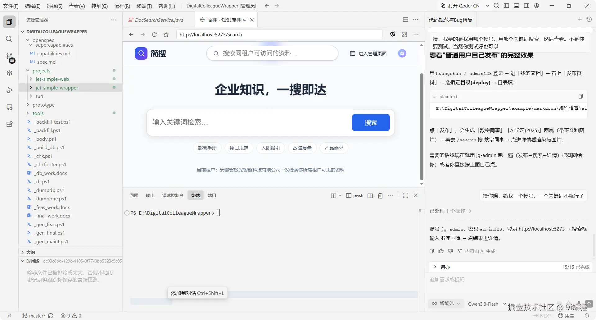Open Extensions view icon
The image size is (596, 320).
(x=9, y=124)
